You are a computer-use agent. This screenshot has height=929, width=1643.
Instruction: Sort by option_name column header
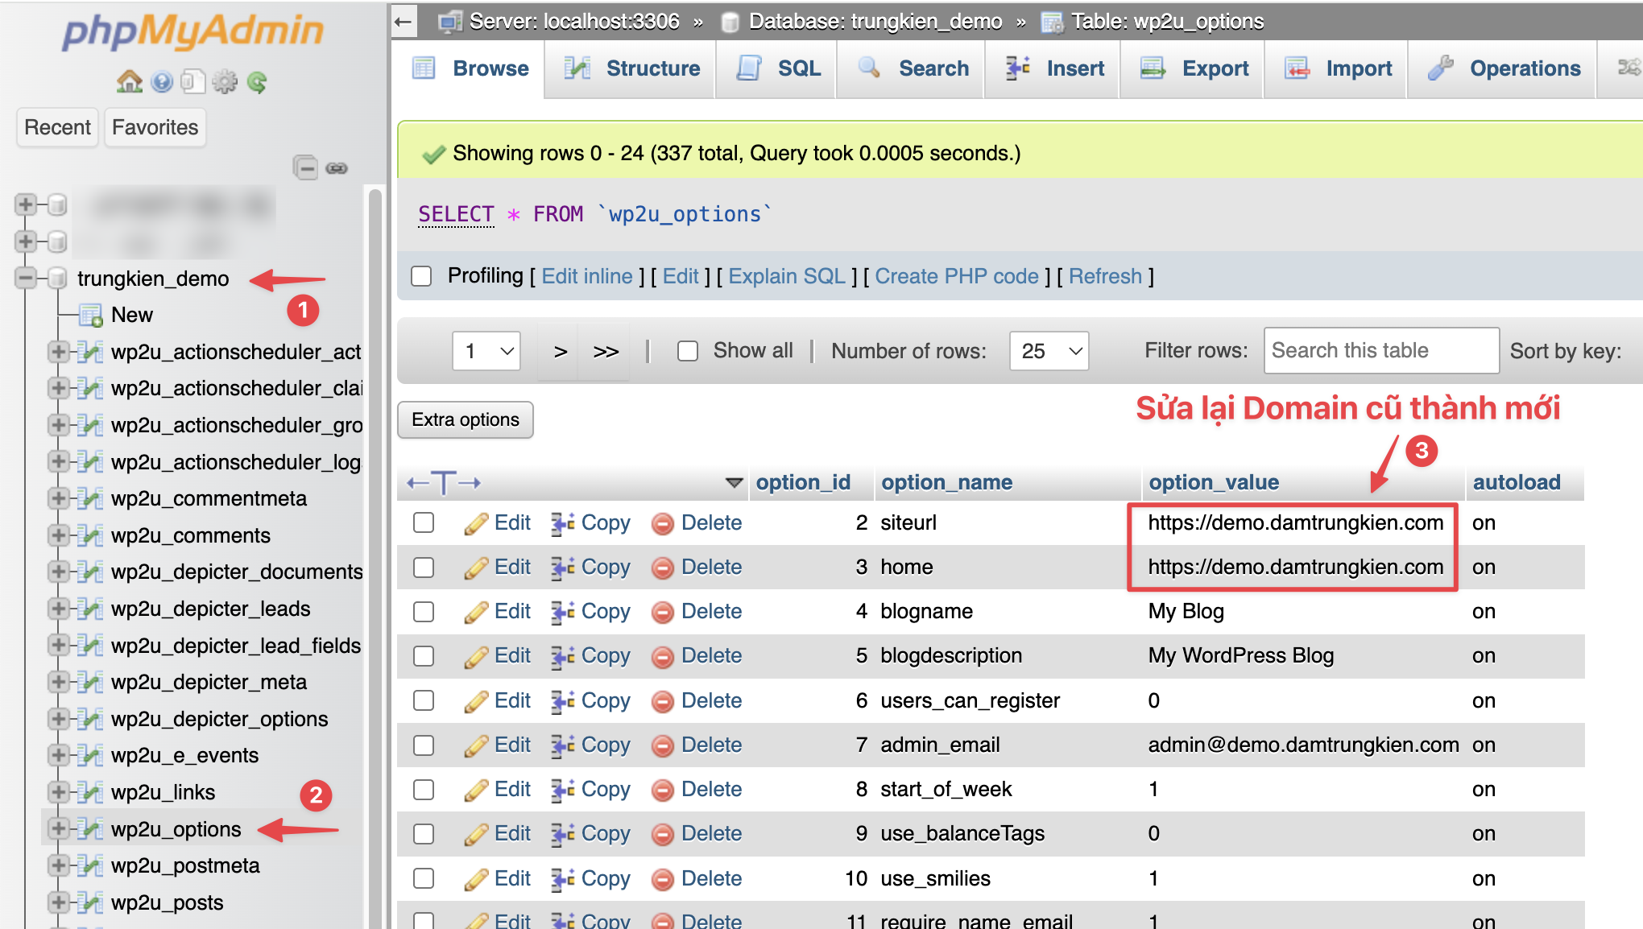[x=946, y=482]
